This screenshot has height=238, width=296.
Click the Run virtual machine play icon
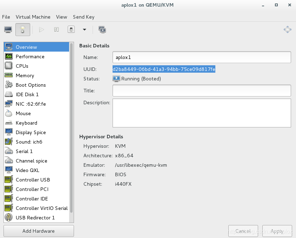pos(41,29)
